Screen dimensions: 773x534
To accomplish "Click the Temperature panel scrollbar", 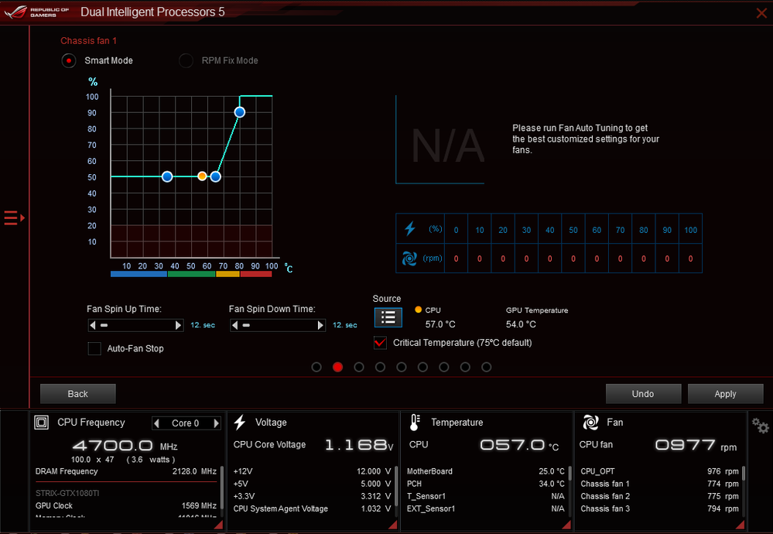I will pyautogui.click(x=570, y=474).
